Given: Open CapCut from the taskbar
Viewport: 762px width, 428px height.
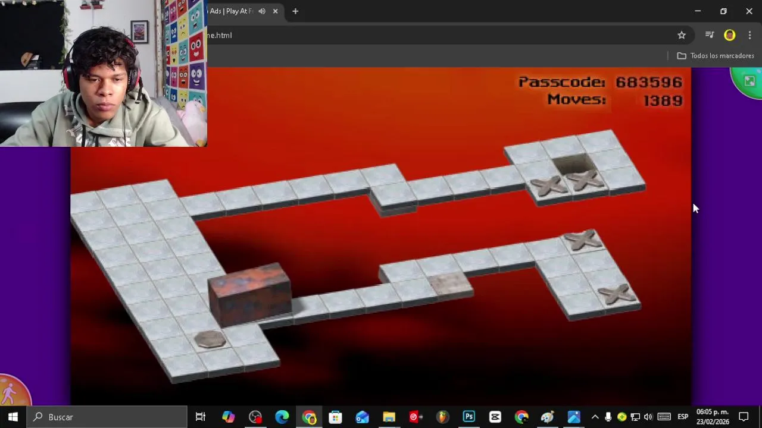Looking at the screenshot, I should [x=495, y=417].
